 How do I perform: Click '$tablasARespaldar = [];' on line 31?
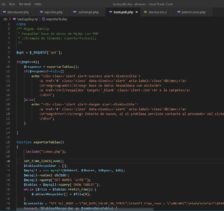point(45,166)
